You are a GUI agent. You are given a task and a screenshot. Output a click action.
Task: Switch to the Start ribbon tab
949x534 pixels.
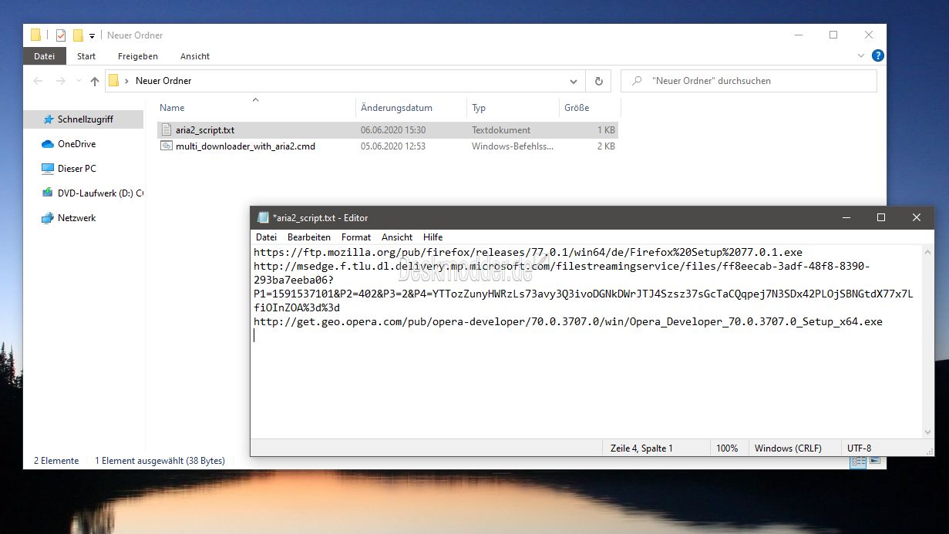tap(86, 56)
